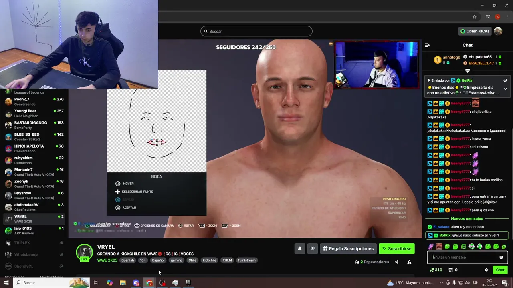The height and width of the screenshot is (288, 513).
Task: Toggle channel notifications bell
Action: point(299,248)
